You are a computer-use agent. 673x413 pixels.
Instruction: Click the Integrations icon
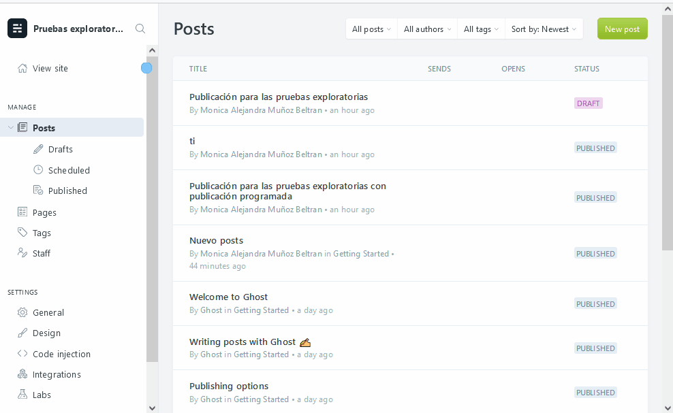22,374
